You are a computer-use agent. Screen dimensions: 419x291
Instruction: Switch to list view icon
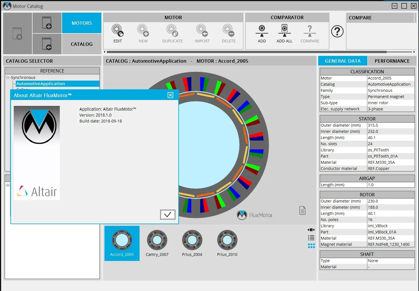pyautogui.click(x=311, y=238)
